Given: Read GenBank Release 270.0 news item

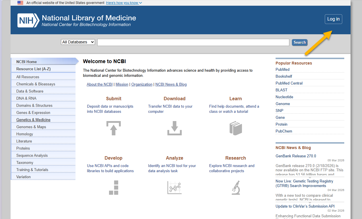Looking at the screenshot, I should (x=296, y=156).
